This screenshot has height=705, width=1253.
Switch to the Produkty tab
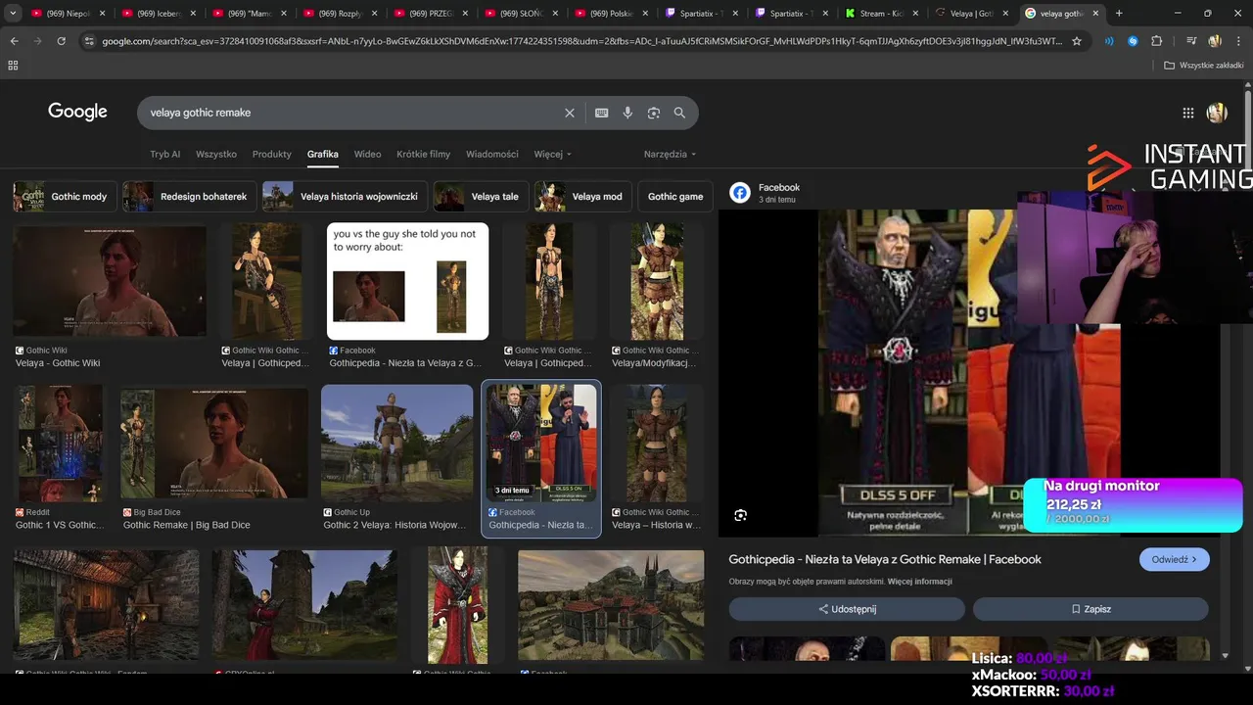271,154
